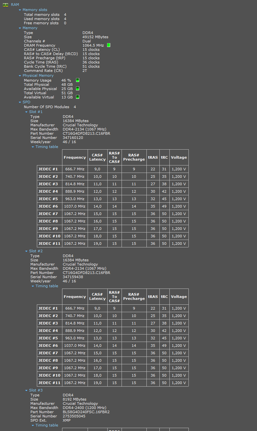Collapse Slot #2 Timing table
257x431 pixels.
[x=33, y=286]
